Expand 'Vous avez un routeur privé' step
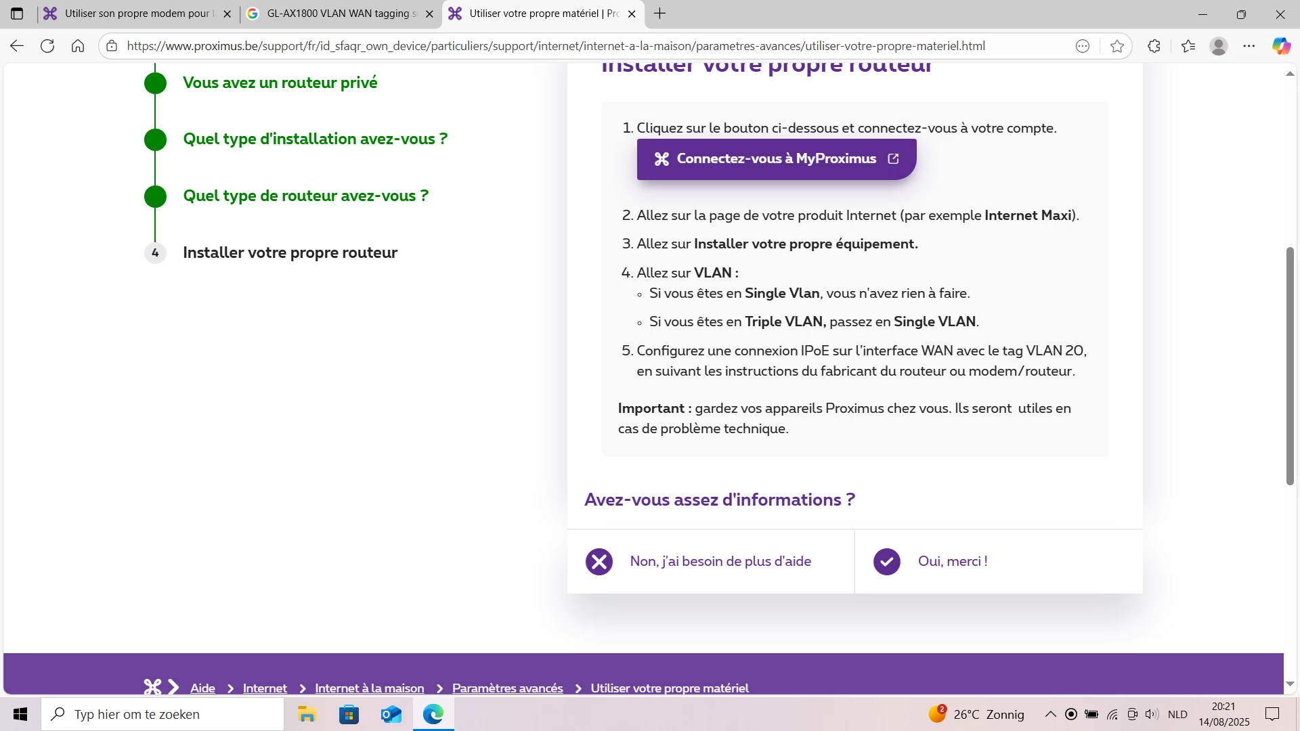Image resolution: width=1300 pixels, height=731 pixels. point(280,83)
